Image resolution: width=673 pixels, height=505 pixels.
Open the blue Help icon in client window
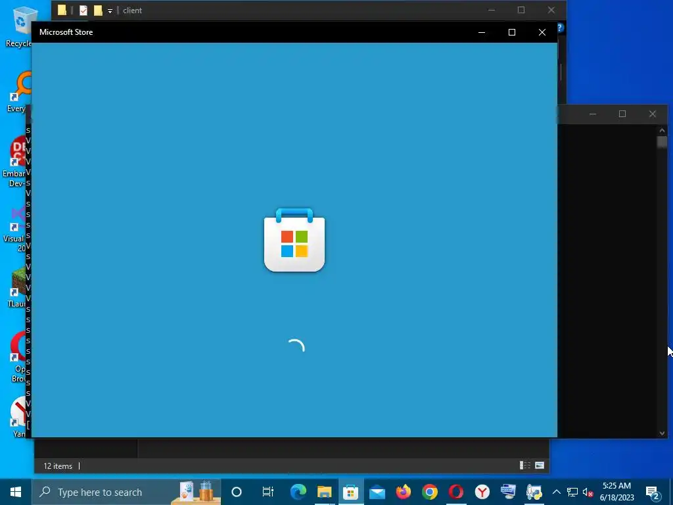click(560, 28)
